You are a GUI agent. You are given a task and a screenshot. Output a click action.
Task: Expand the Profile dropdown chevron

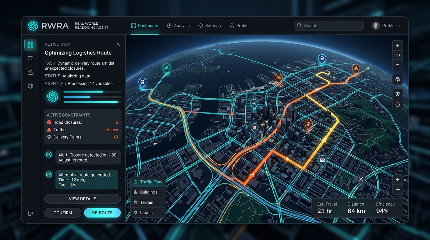click(398, 26)
